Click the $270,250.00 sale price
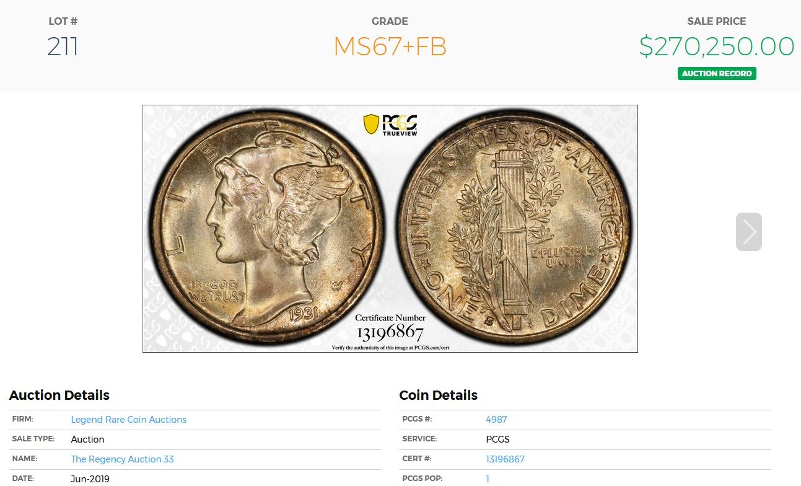Image resolution: width=801 pixels, height=486 pixels. pos(717,46)
